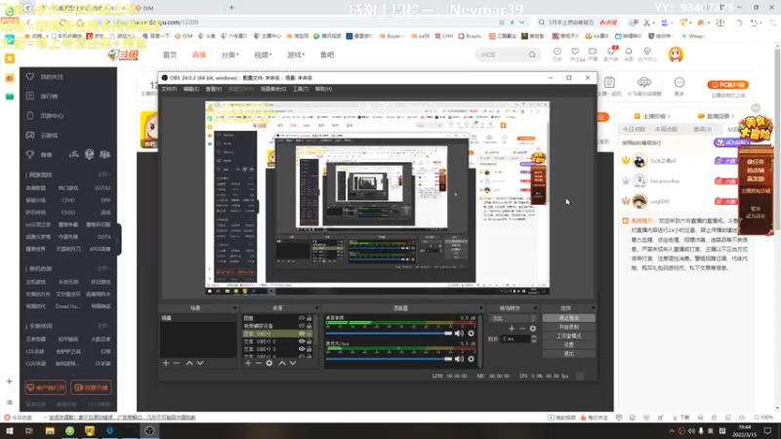Open OBS Scene Collection (场景集合) menu

pos(273,89)
